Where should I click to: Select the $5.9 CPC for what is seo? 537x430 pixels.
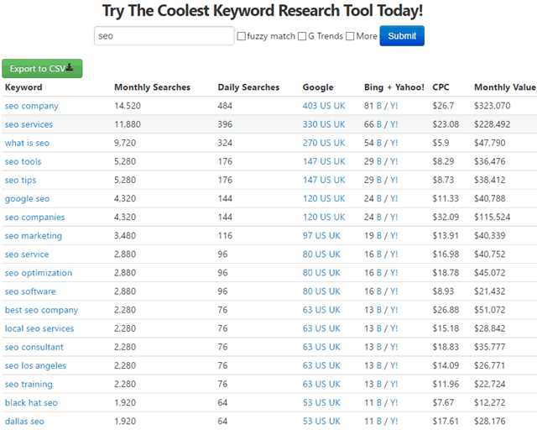pos(441,143)
